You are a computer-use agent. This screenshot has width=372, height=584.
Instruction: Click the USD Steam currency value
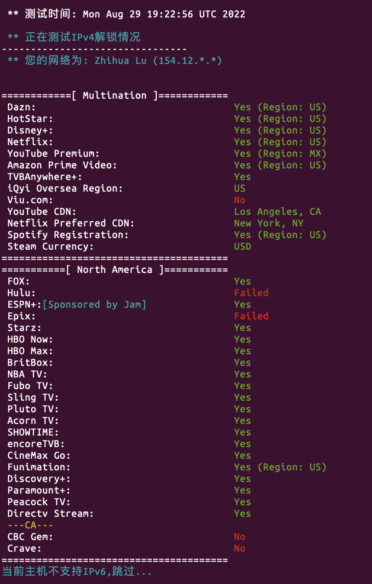tap(242, 246)
